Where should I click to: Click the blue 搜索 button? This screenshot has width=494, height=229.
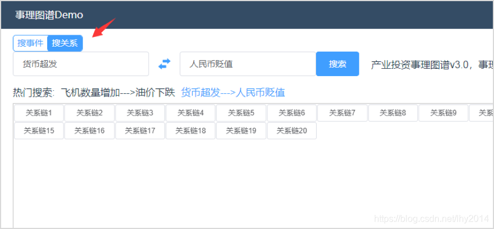click(338, 64)
